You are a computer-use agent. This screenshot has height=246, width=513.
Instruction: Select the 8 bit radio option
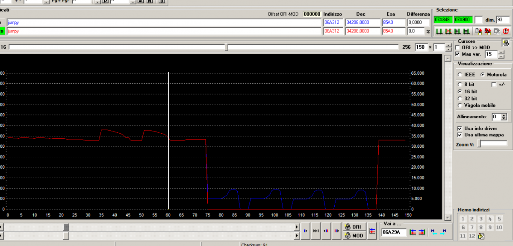(460, 85)
